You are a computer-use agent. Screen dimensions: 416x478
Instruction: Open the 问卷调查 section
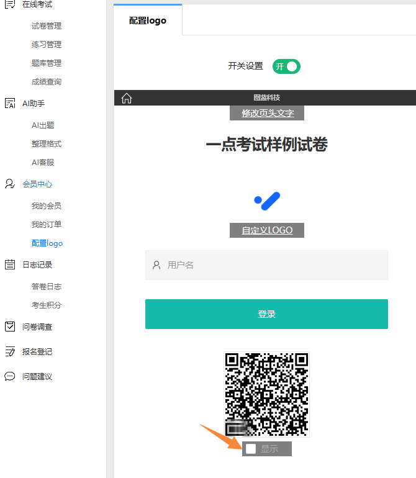click(37, 327)
